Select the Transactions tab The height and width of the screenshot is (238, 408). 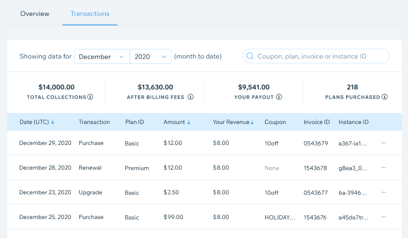pos(90,13)
